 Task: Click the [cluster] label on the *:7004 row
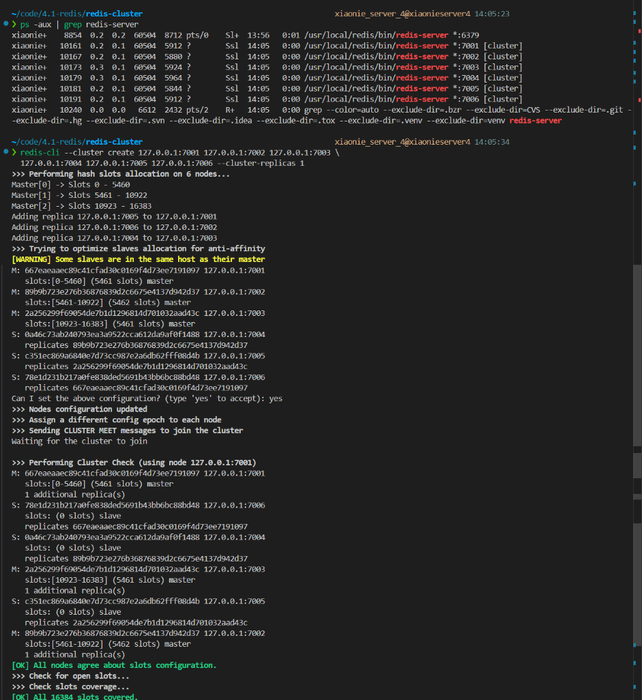click(x=503, y=78)
